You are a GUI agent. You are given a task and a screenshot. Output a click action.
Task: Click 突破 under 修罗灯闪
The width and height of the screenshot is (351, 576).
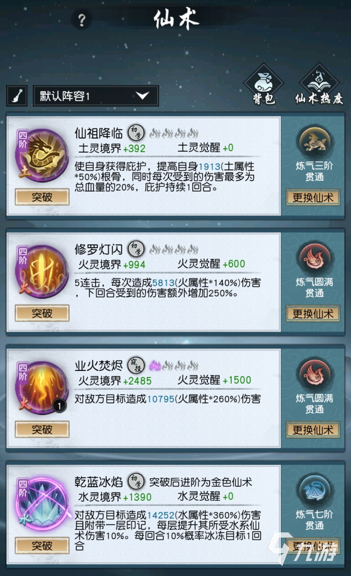click(x=42, y=313)
